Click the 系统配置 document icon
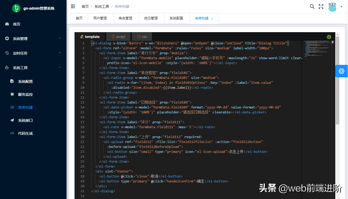Viewport: 348px width, 199px height. [x=12, y=81]
